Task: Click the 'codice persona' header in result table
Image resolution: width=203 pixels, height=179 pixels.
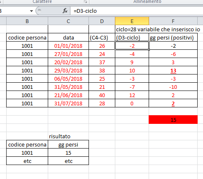Action: pyautogui.click(x=27, y=144)
